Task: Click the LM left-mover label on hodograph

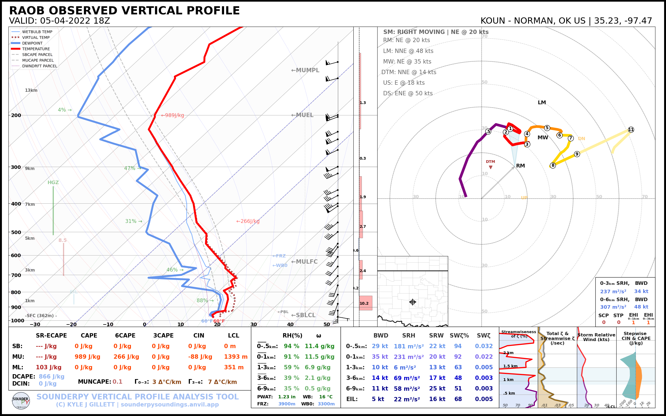Action: 542,102
